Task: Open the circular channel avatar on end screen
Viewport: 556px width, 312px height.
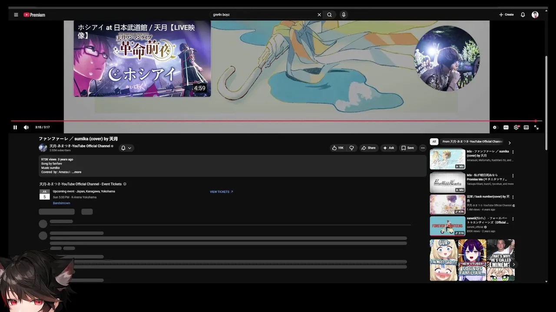Action: [447, 58]
